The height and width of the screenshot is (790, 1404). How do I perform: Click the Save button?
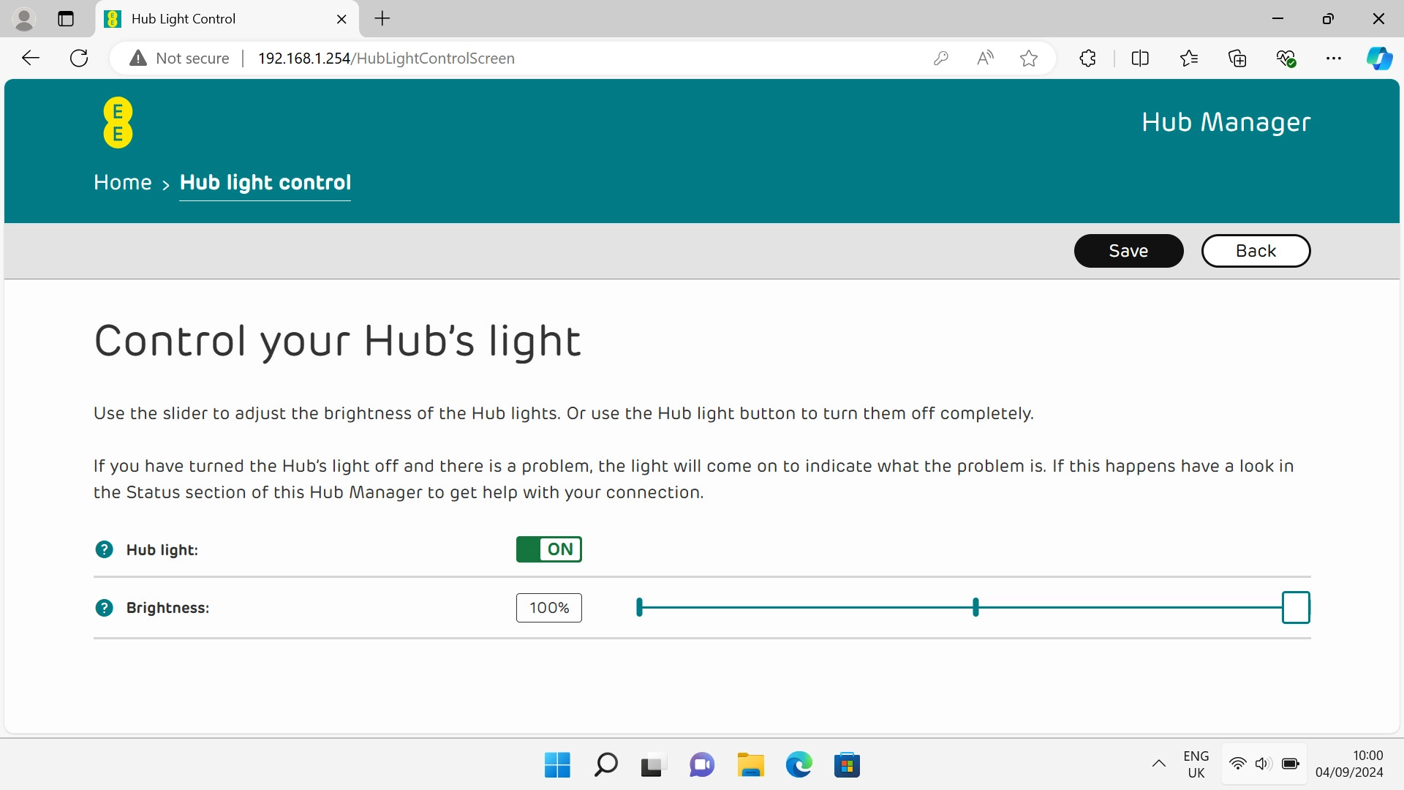1128,250
